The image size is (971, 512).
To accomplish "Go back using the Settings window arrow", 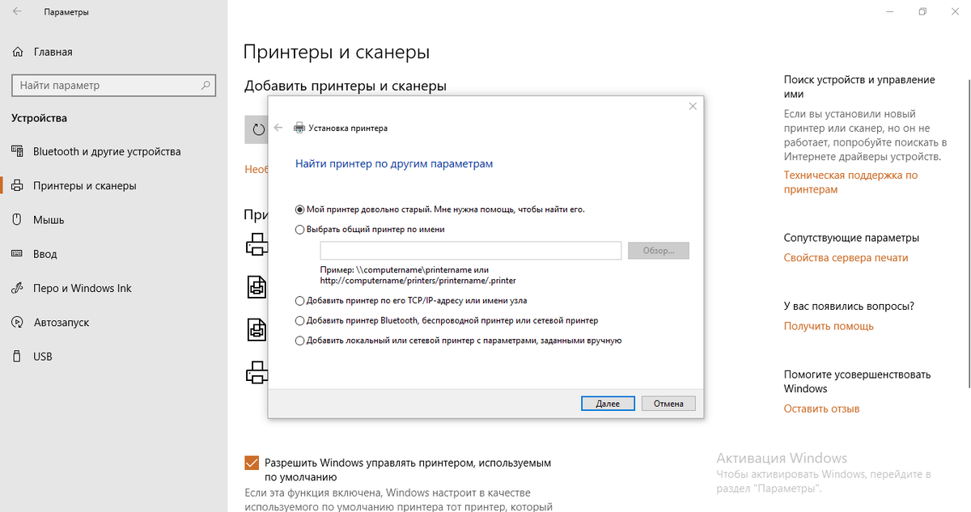I will click(17, 12).
